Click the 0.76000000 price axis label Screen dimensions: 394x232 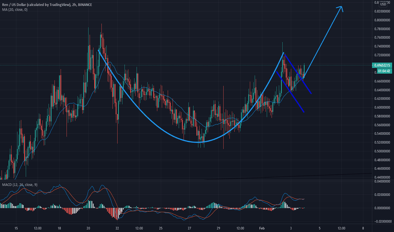[x=382, y=38]
